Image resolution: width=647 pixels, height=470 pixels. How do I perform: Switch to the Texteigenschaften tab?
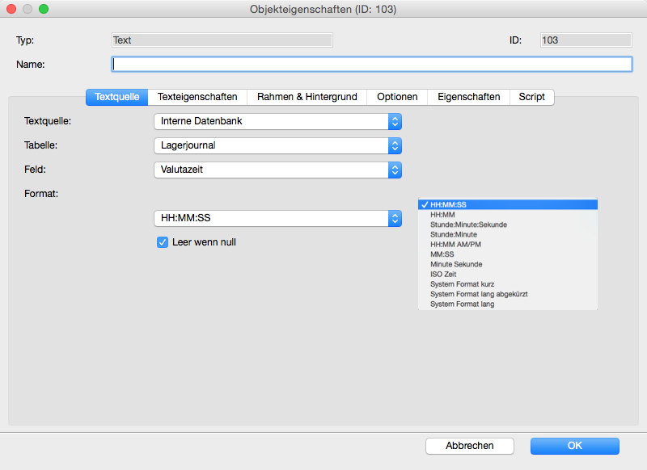click(197, 97)
